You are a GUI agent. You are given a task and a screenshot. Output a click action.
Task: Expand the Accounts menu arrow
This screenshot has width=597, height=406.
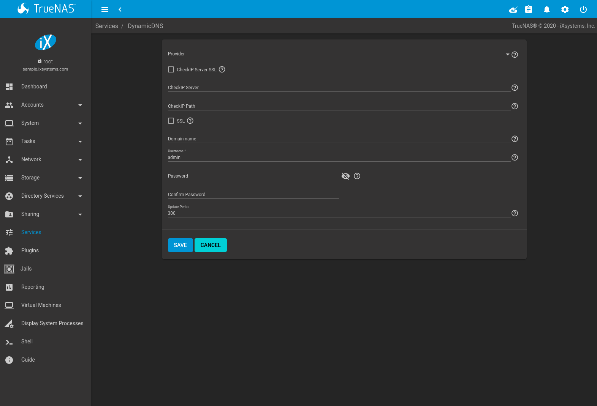pyautogui.click(x=80, y=105)
